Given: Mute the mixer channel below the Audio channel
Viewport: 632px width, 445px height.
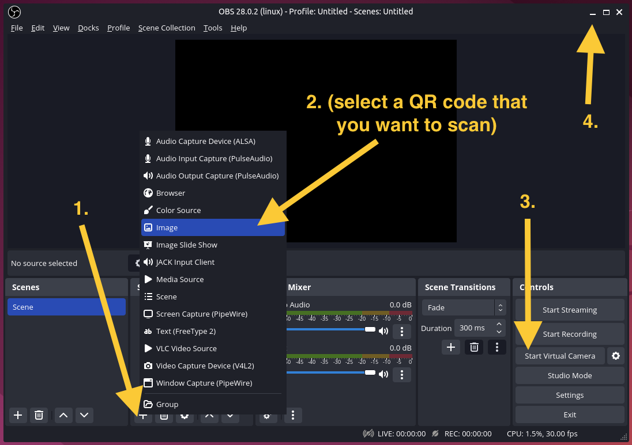Looking at the screenshot, I should point(383,374).
